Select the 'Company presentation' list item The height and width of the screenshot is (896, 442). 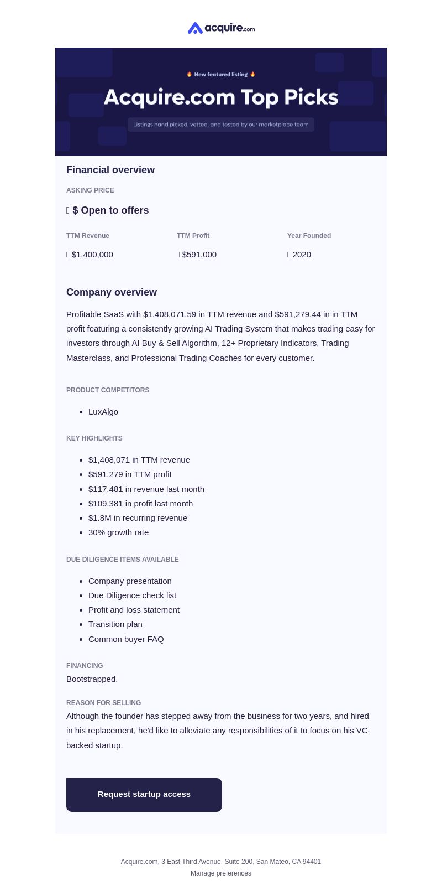coord(130,581)
